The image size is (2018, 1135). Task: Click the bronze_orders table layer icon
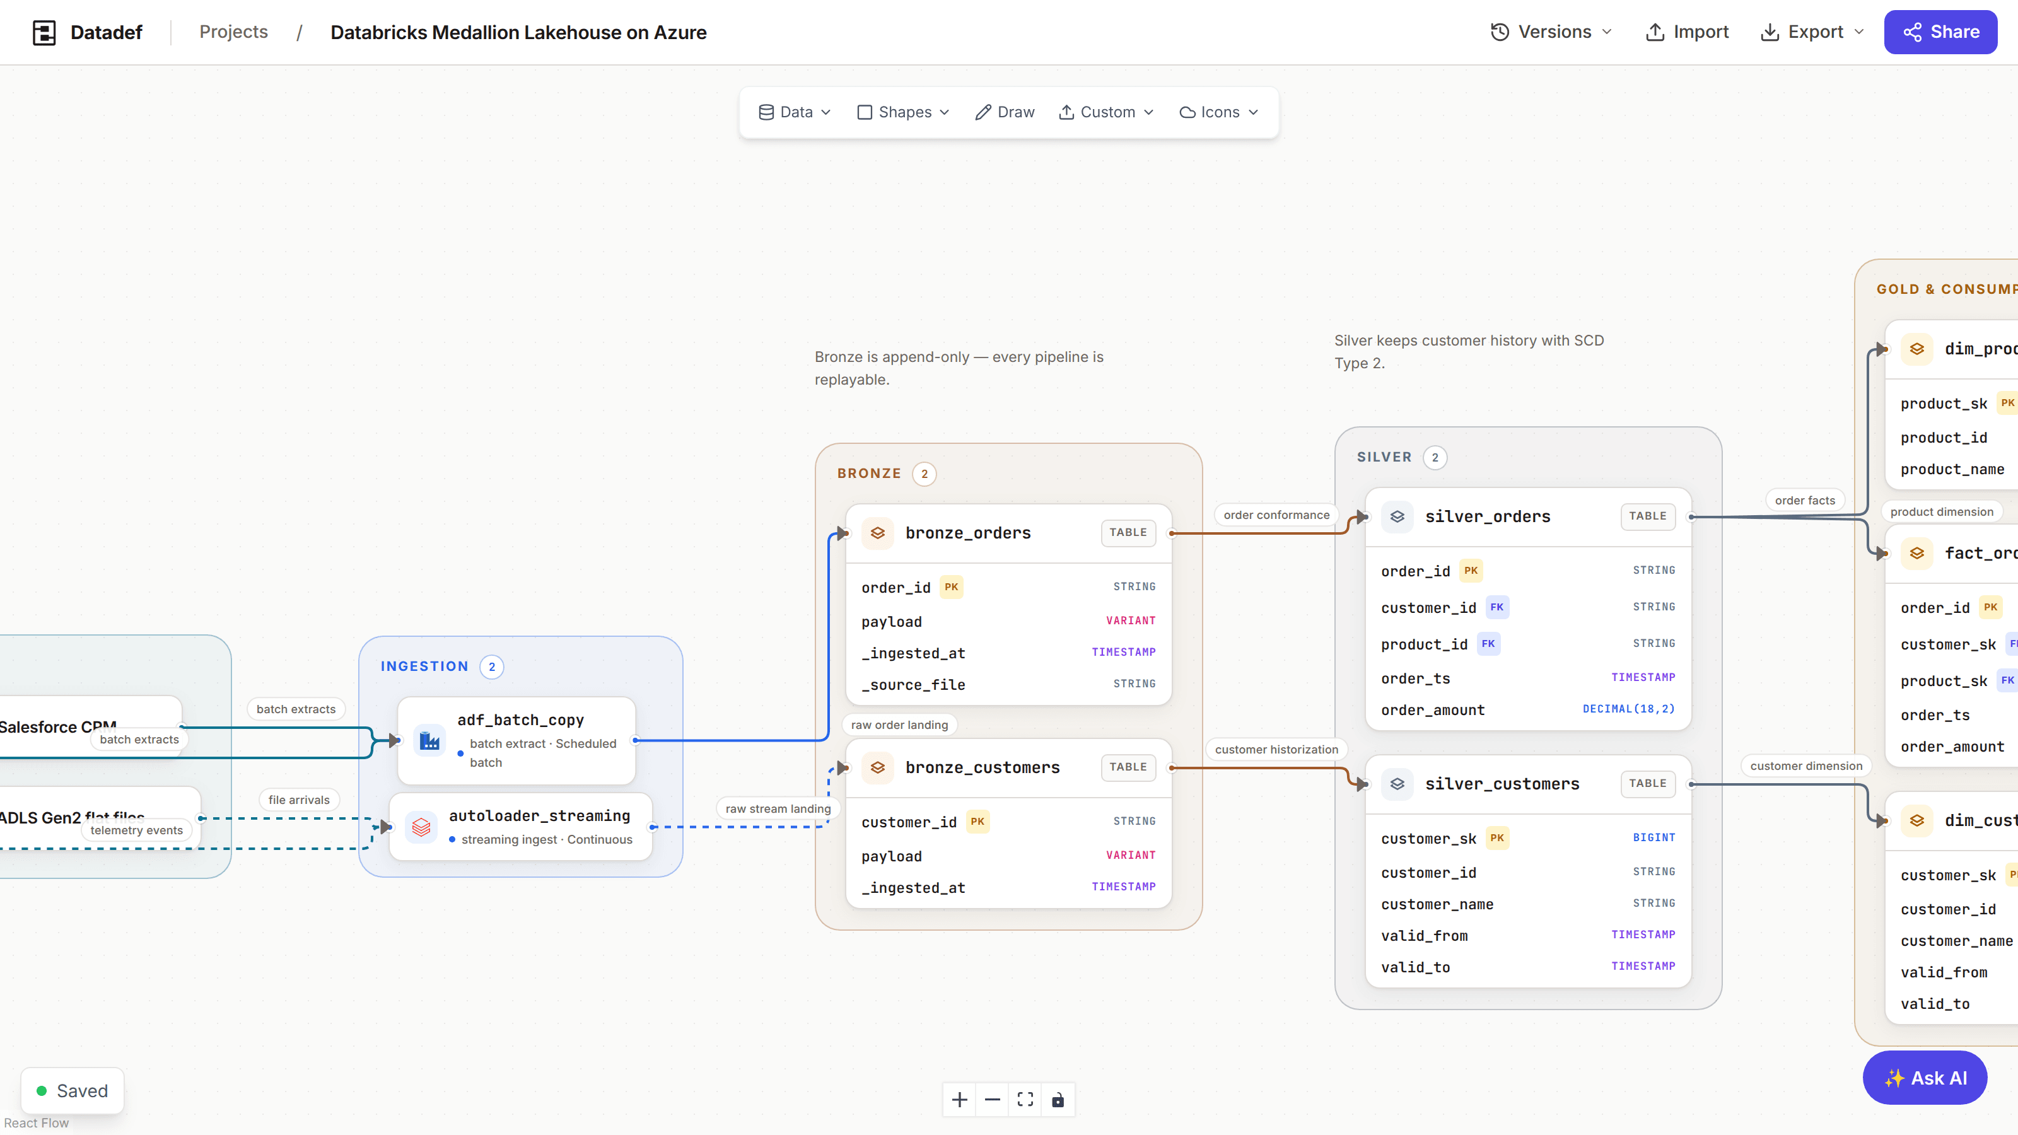click(x=877, y=533)
